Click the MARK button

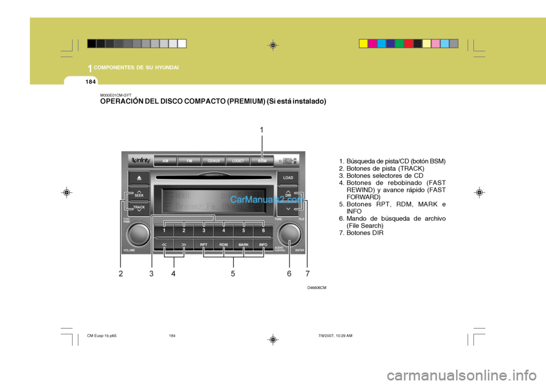243,245
